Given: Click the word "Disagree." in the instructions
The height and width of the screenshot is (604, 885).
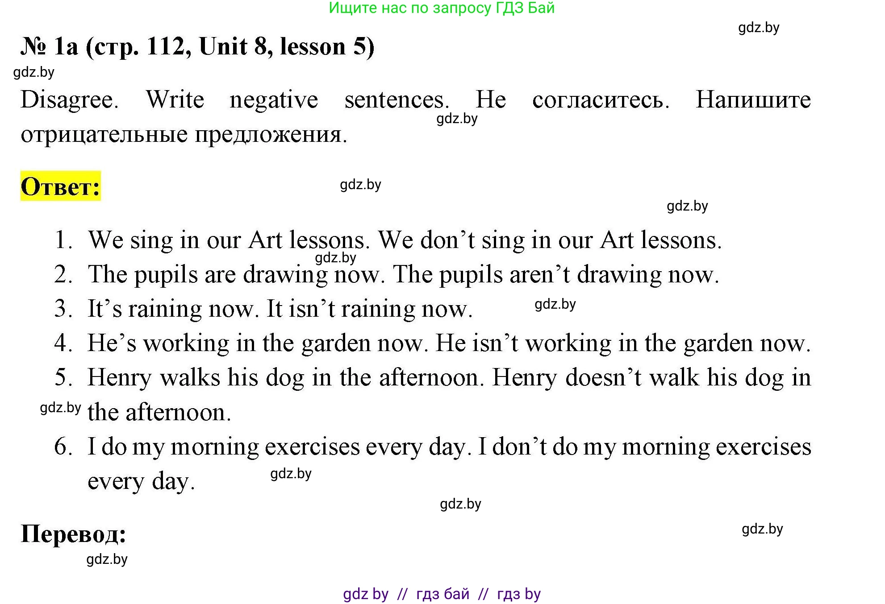Looking at the screenshot, I should click(x=70, y=99).
